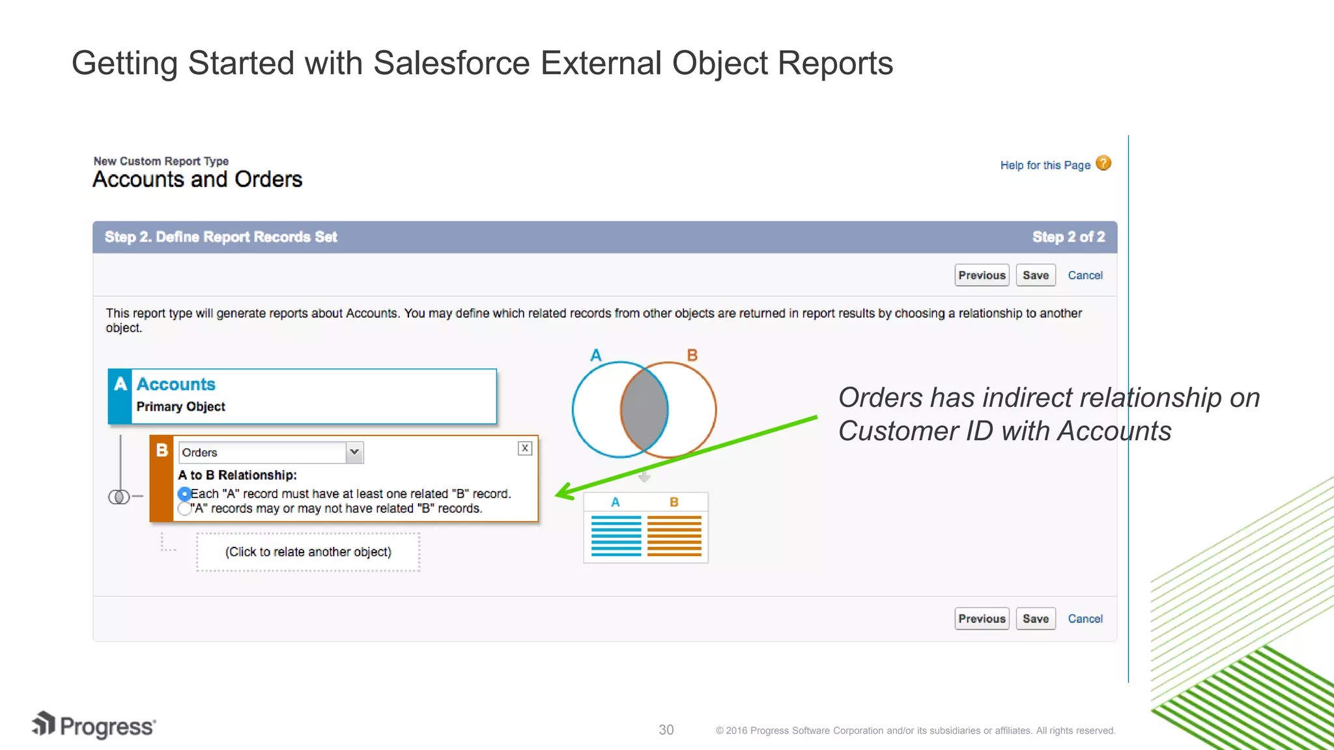The width and height of the screenshot is (1334, 750).
Task: Click the bottom Cancel link
Action: pyautogui.click(x=1085, y=618)
